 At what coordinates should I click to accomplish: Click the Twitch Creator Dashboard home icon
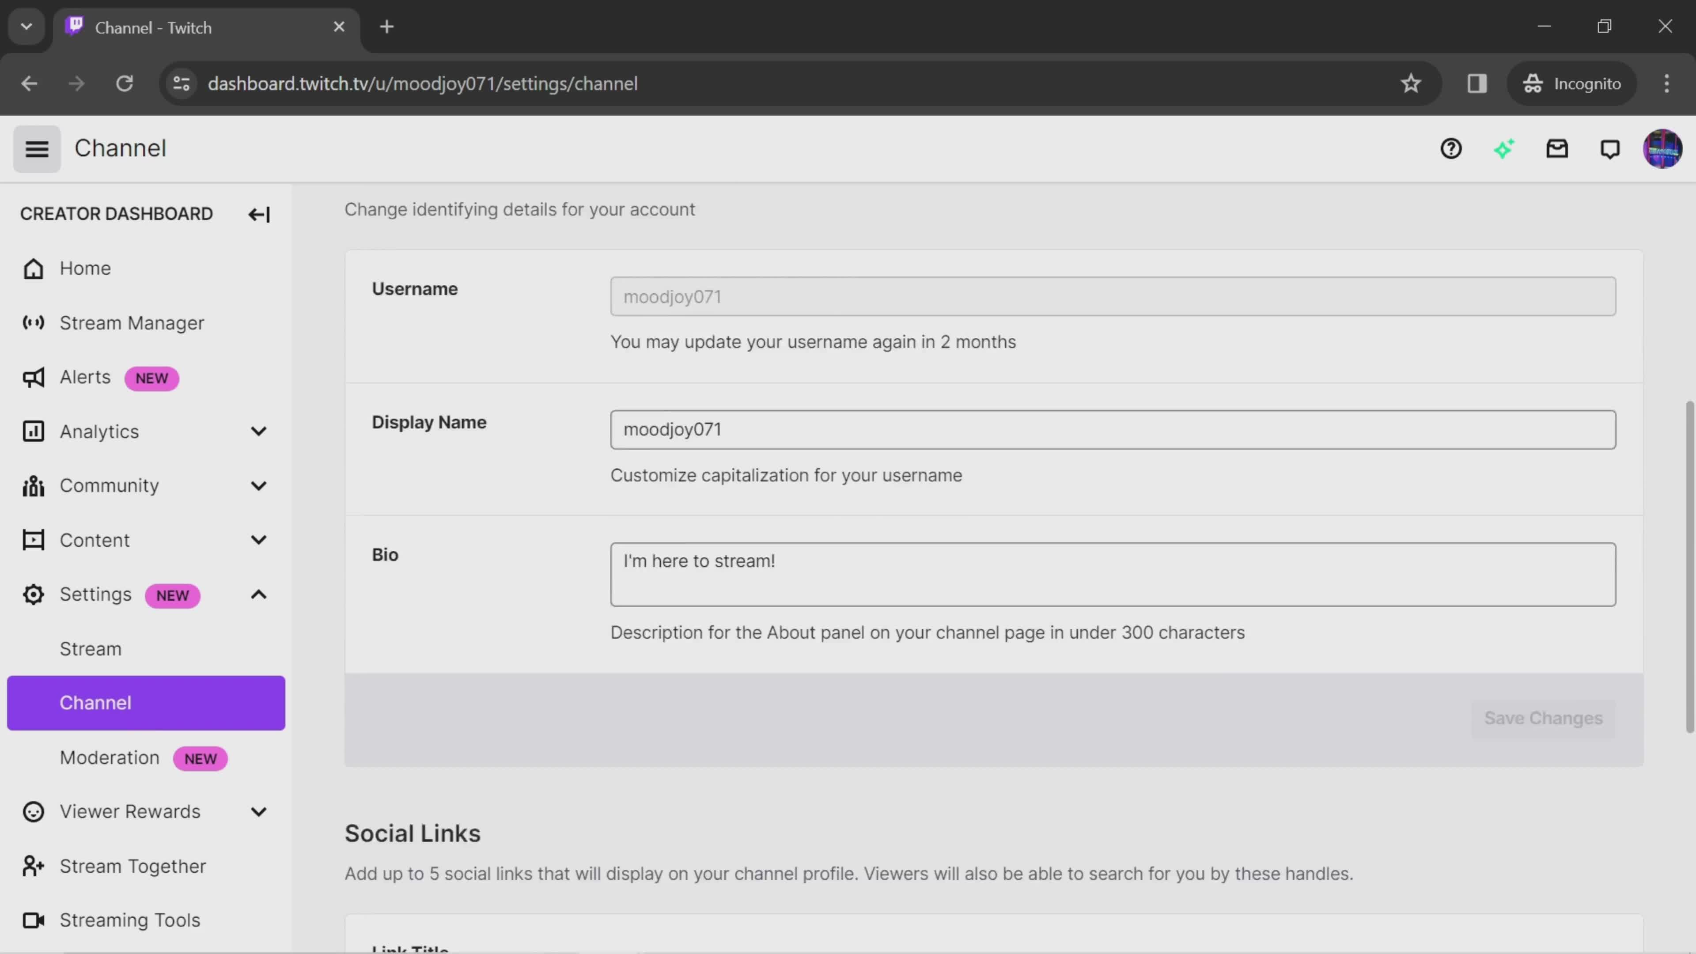31,268
